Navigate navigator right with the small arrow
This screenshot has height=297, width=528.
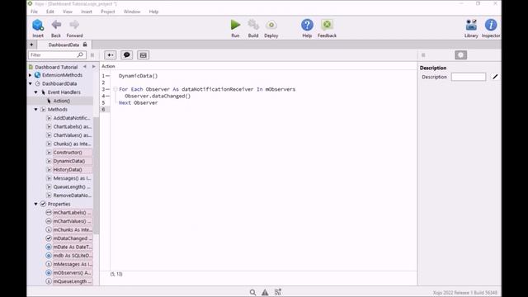click(x=93, y=67)
